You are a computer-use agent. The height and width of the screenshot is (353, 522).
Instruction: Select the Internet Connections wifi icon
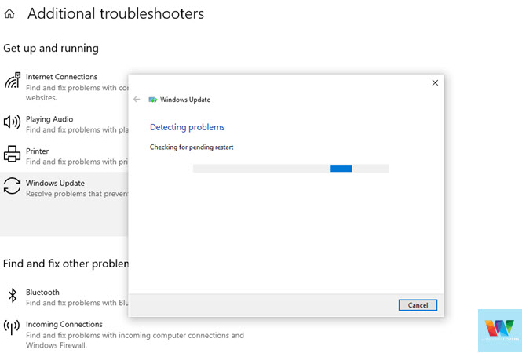(13, 80)
